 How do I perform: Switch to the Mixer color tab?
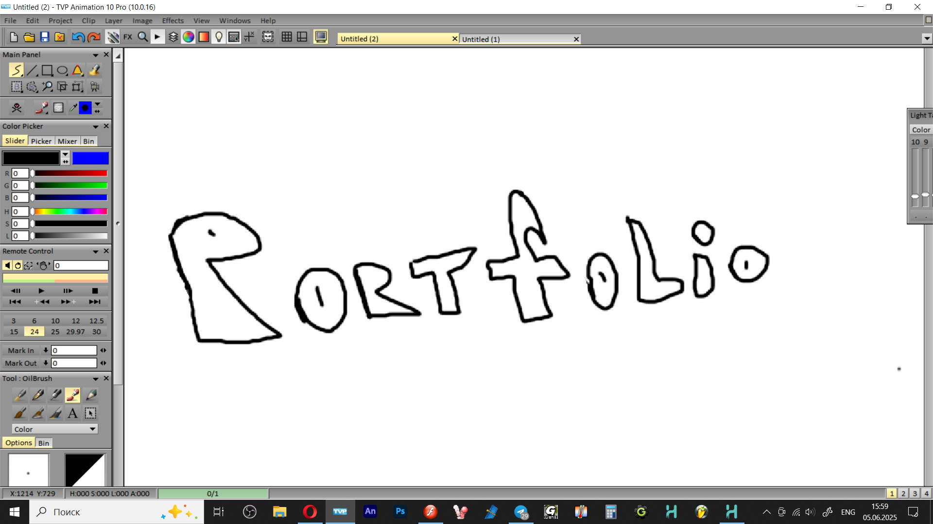click(67, 141)
